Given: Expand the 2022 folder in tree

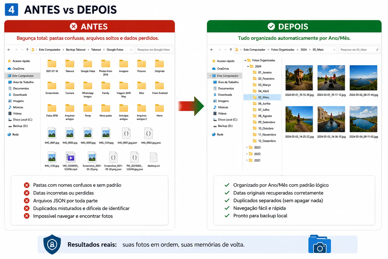Looking at the screenshot, I should pyautogui.click(x=247, y=154).
